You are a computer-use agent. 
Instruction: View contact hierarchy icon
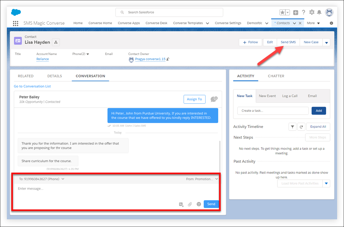[x=56, y=42]
